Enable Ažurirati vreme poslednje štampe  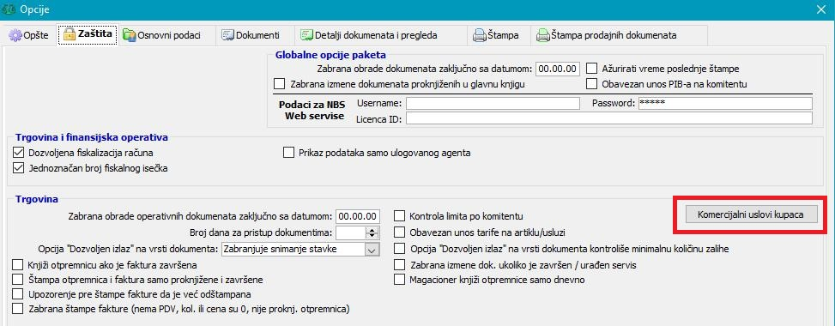pyautogui.click(x=591, y=69)
